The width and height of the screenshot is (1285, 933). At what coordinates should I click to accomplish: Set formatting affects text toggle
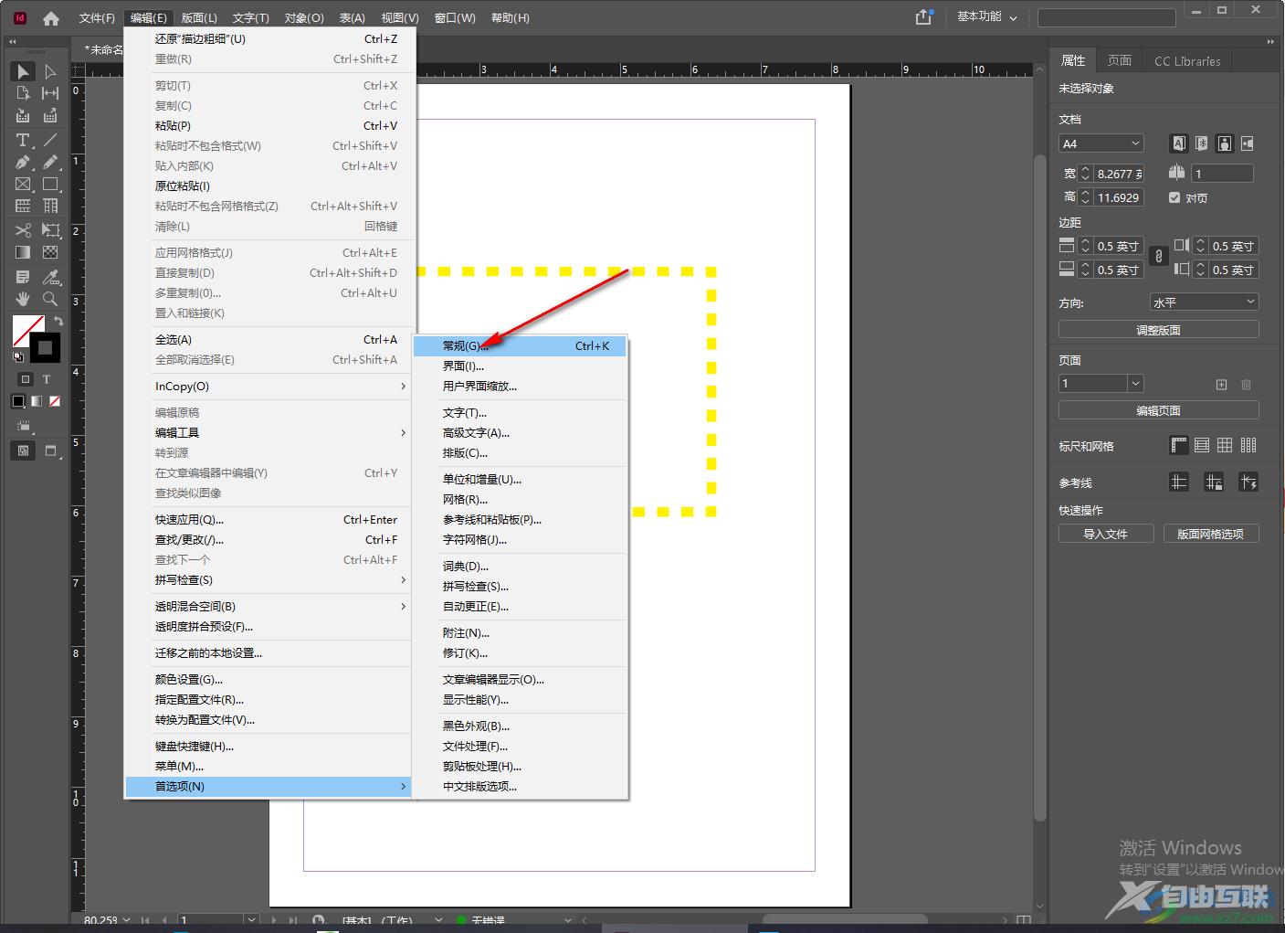(x=47, y=379)
